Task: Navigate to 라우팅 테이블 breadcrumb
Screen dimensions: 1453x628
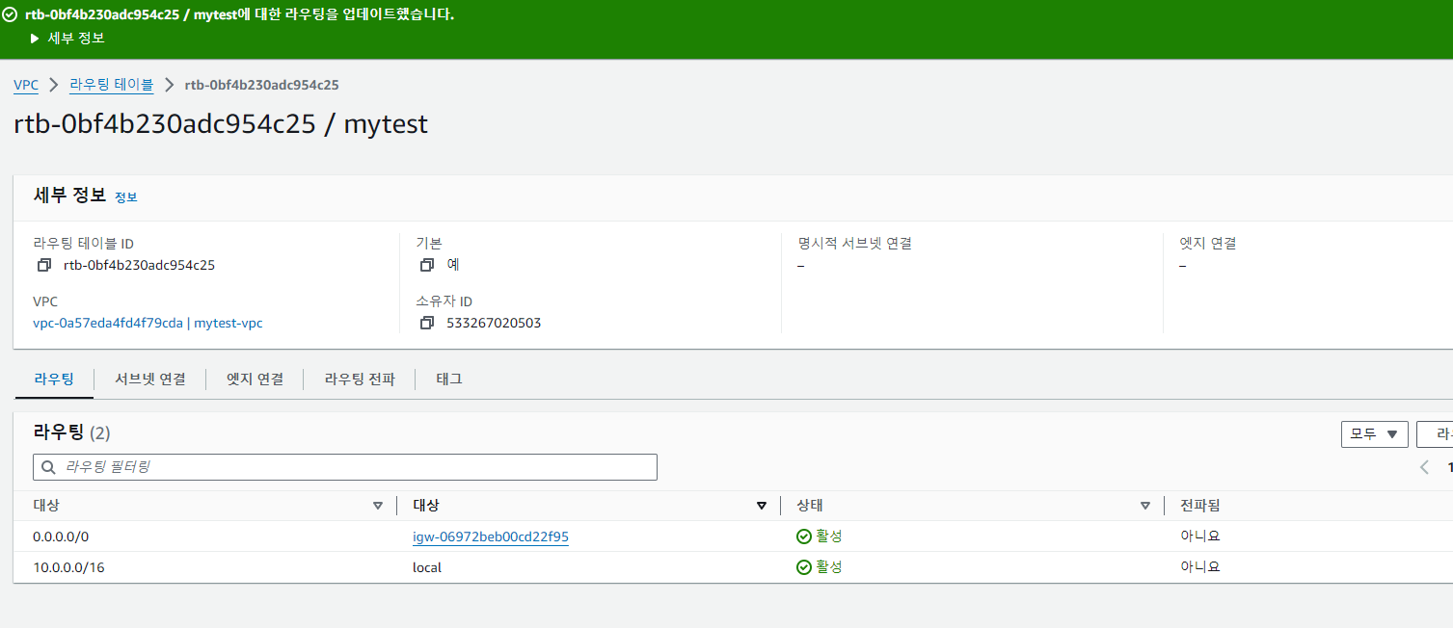Action: point(111,85)
